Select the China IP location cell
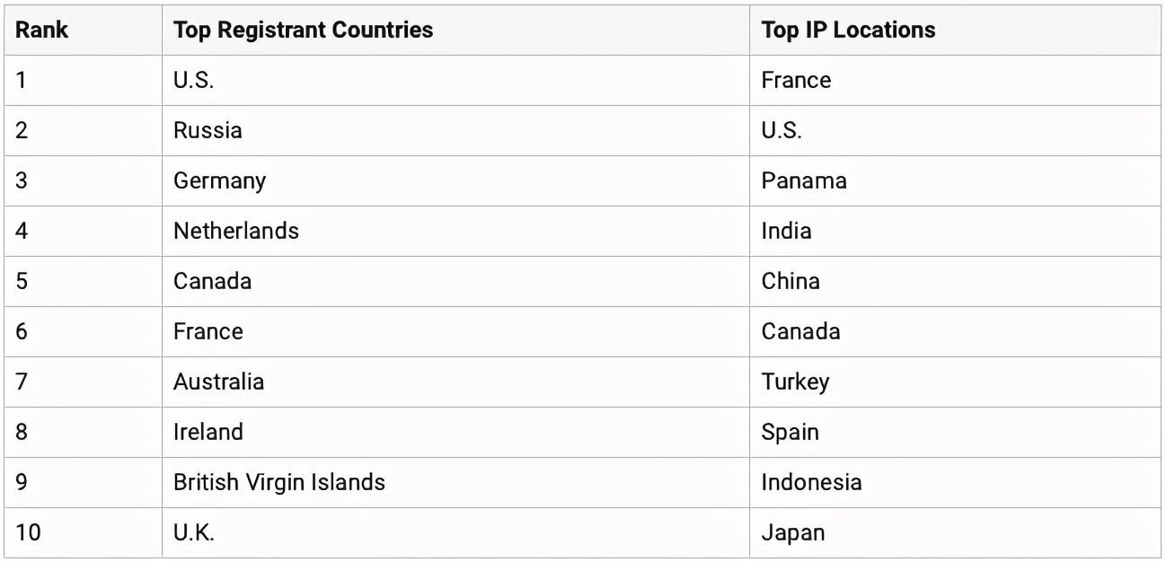 click(x=791, y=281)
